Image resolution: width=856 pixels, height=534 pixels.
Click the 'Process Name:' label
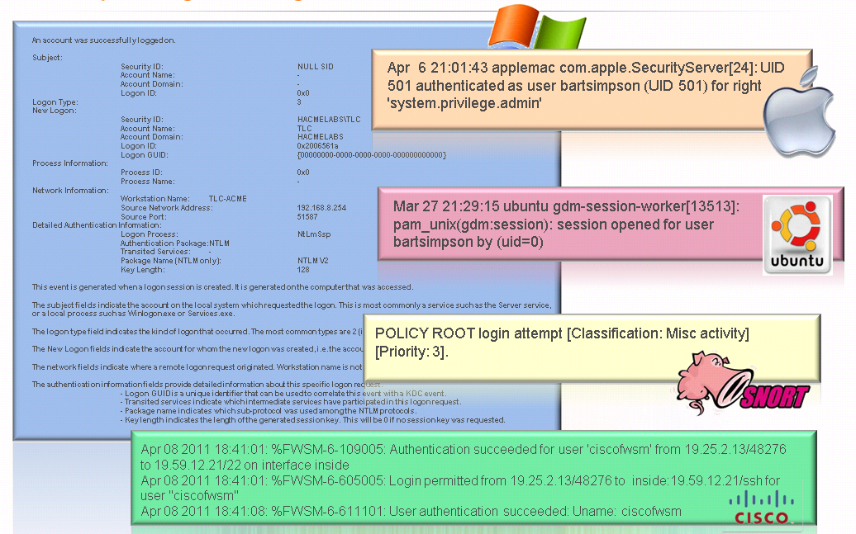(x=147, y=181)
